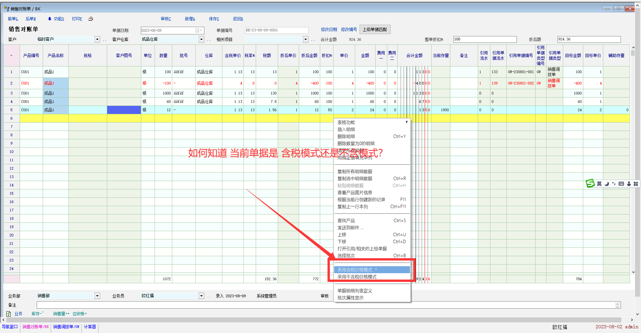The image size is (641, 333).
Task: Click the moon icon on the IME bar
Action: click(x=607, y=184)
